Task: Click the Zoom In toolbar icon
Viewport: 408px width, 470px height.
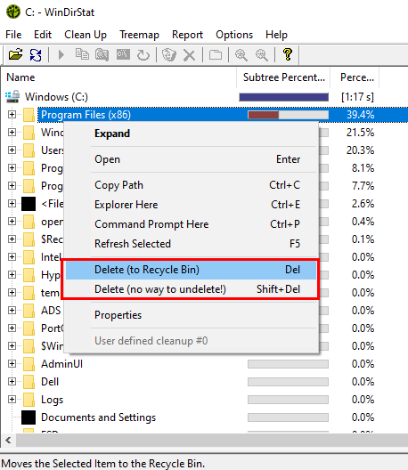Action: click(241, 55)
